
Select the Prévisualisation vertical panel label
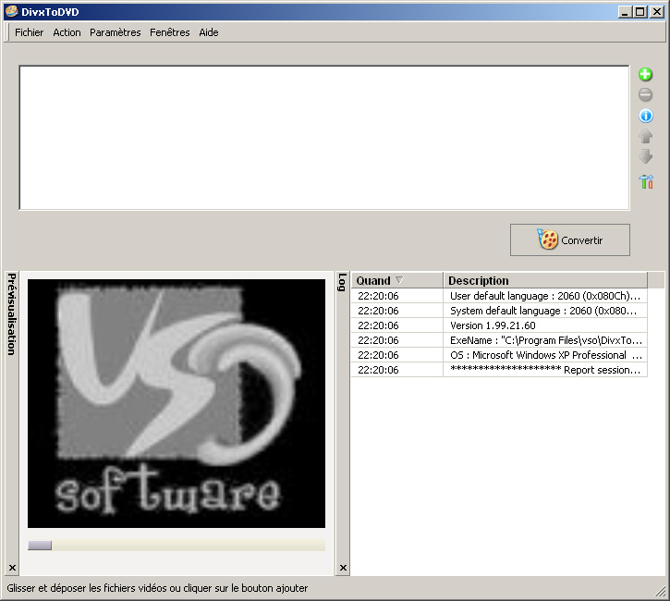pyautogui.click(x=12, y=314)
